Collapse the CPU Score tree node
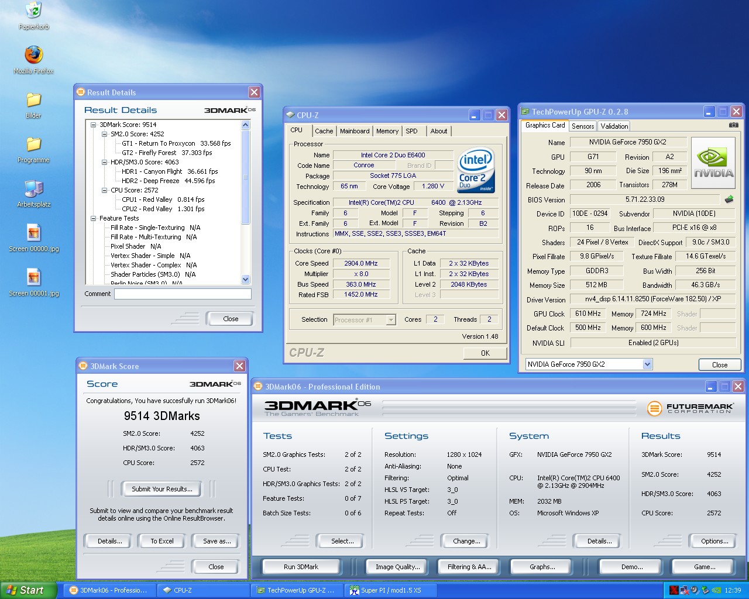 click(x=105, y=190)
